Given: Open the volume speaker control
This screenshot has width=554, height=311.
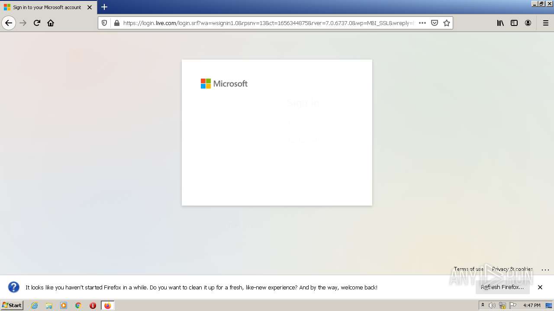Looking at the screenshot, I should 492,305.
